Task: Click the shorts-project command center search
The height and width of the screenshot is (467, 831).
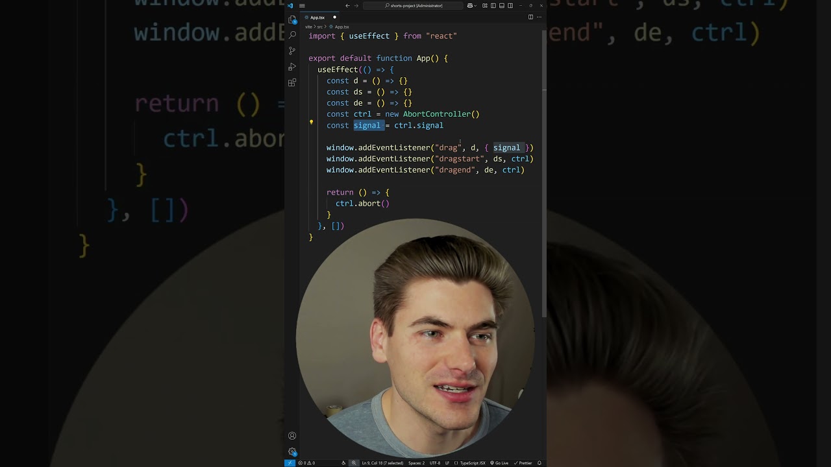Action: [x=413, y=6]
